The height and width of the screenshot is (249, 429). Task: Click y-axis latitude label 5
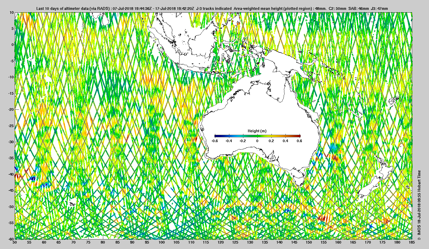12,29
